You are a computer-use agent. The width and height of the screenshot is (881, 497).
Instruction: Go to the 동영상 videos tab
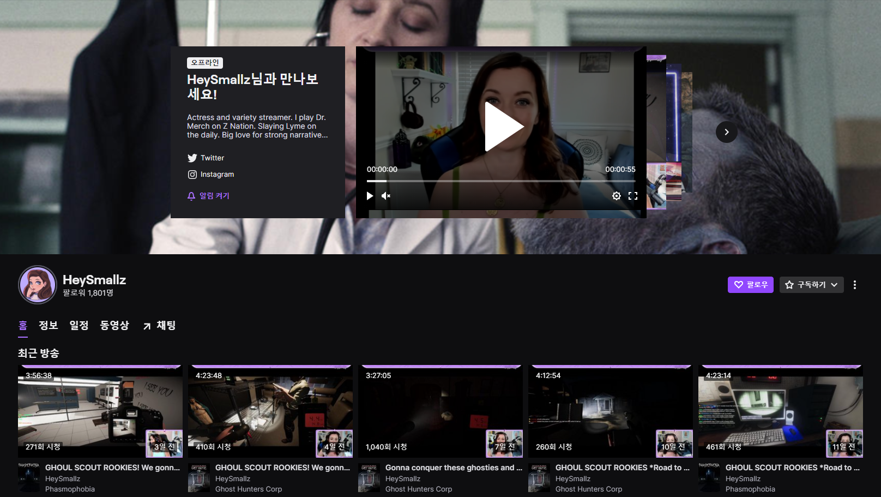(114, 326)
